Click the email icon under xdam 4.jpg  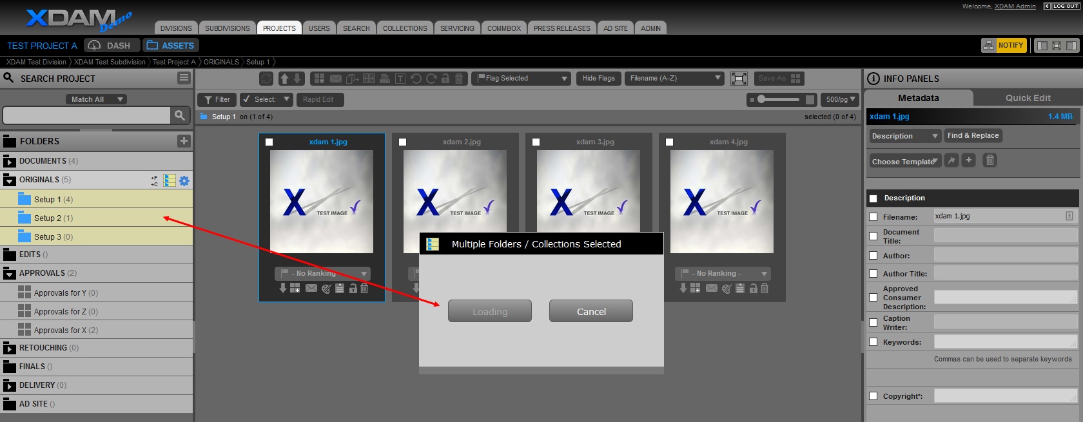(712, 289)
